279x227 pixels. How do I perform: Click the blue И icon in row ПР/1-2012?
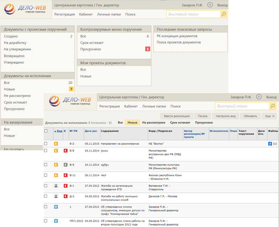[x=56, y=221]
